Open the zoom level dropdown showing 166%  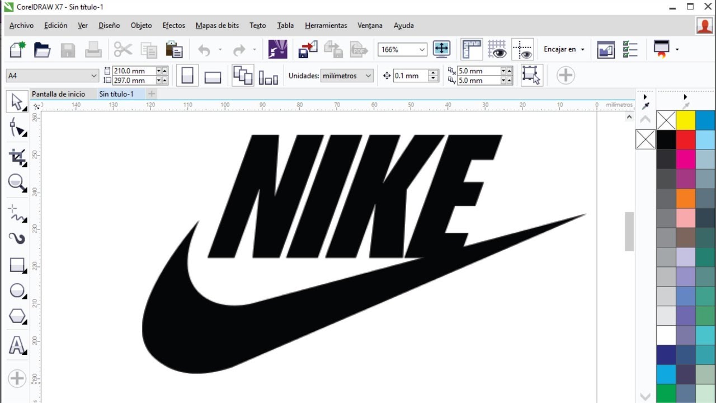coord(421,50)
